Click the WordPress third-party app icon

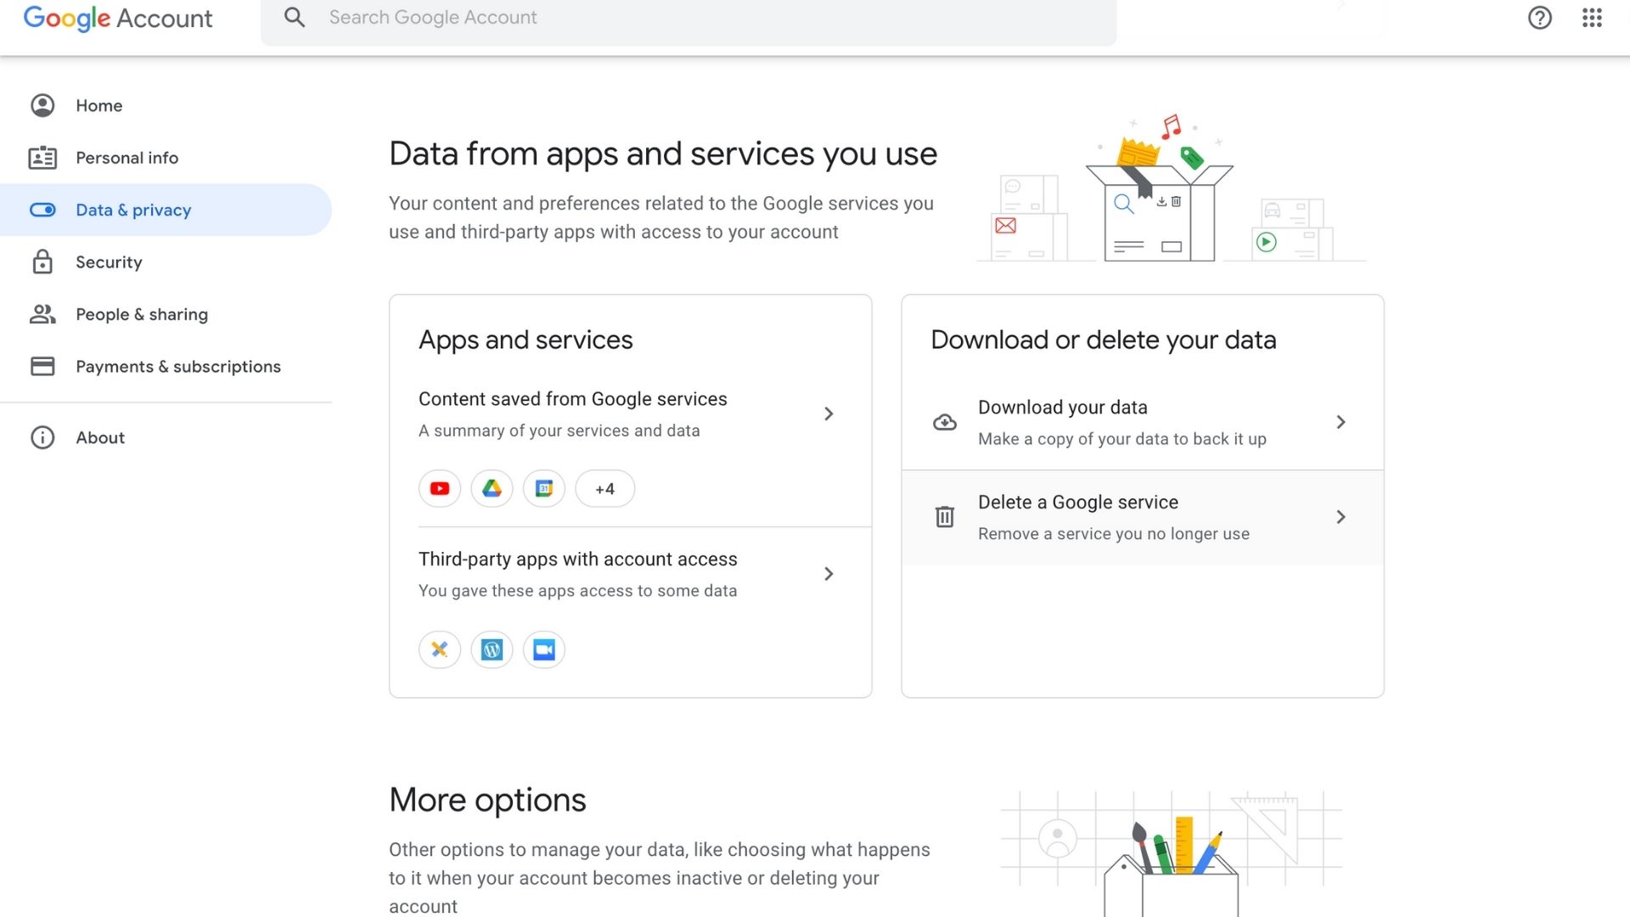[x=492, y=650]
